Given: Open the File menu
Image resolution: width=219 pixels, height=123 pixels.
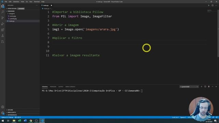Looking at the screenshot, I should click(6, 2).
